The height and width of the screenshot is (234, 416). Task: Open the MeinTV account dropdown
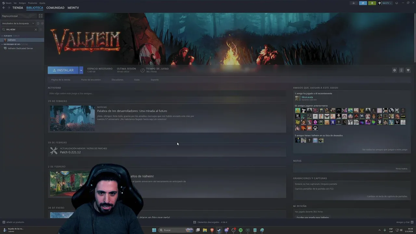[x=387, y=3]
